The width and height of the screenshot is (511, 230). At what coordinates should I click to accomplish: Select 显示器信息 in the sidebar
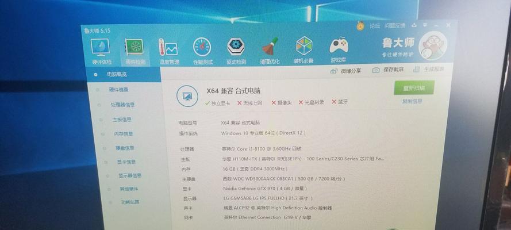click(130, 175)
